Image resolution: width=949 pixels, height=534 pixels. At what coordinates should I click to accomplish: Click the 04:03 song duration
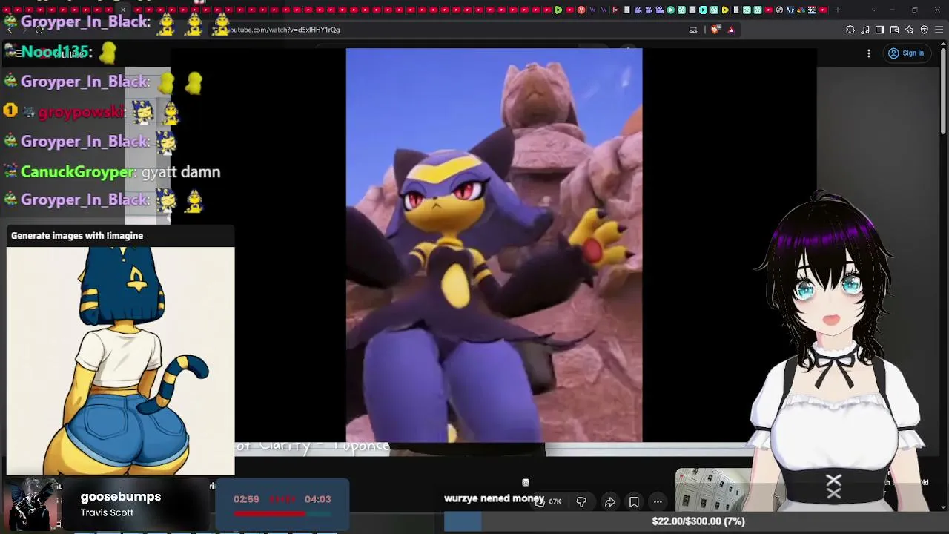(x=318, y=499)
